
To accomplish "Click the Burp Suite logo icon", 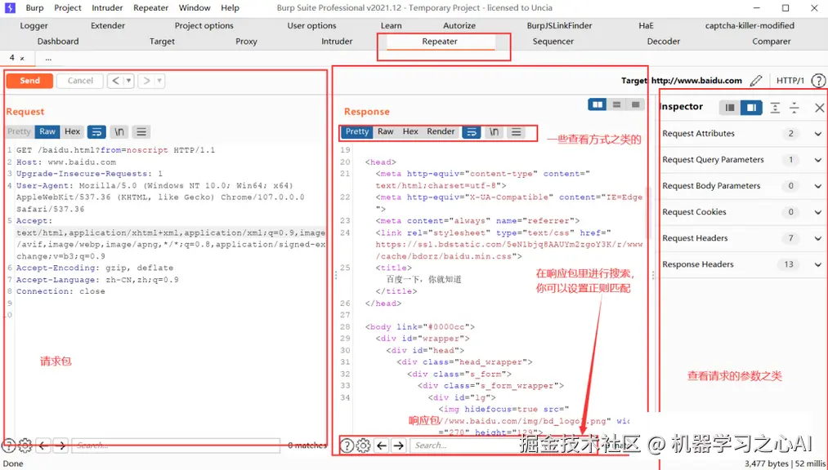I will (x=10, y=8).
